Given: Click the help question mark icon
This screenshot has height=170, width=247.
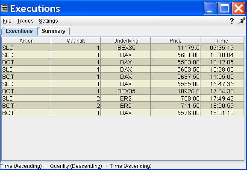Looking at the screenshot, I should (232, 21).
